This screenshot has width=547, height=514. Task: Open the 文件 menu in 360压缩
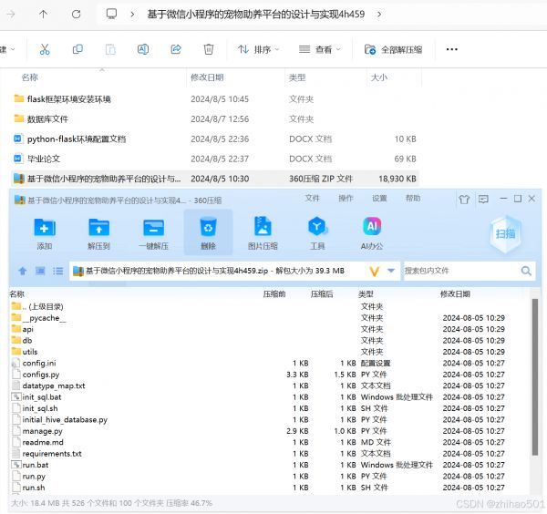point(312,199)
